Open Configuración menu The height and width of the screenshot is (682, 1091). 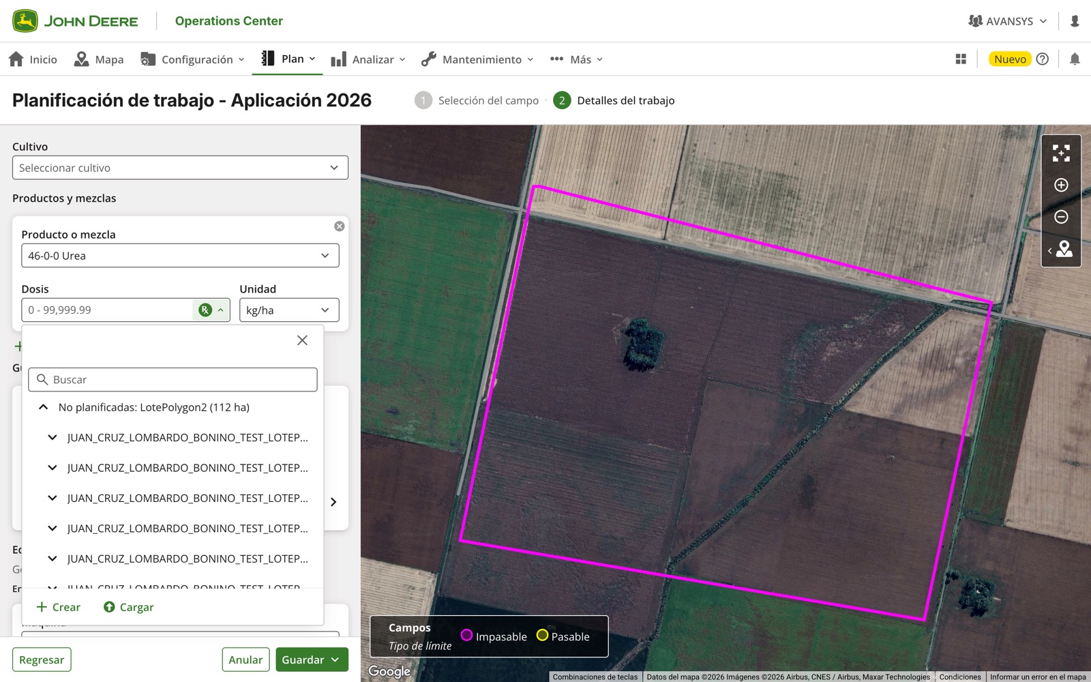(192, 59)
